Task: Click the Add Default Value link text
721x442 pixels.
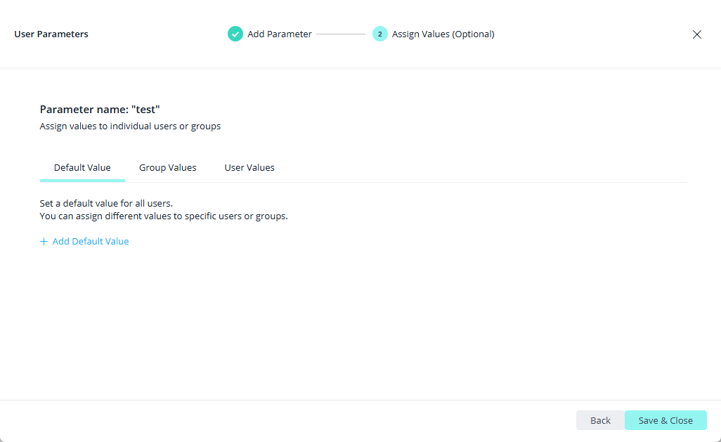Action: 91,241
